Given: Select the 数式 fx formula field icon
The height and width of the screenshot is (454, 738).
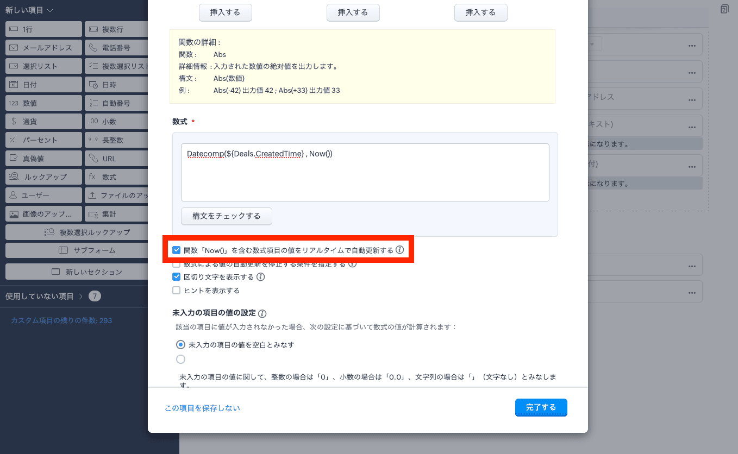Looking at the screenshot, I should [92, 177].
